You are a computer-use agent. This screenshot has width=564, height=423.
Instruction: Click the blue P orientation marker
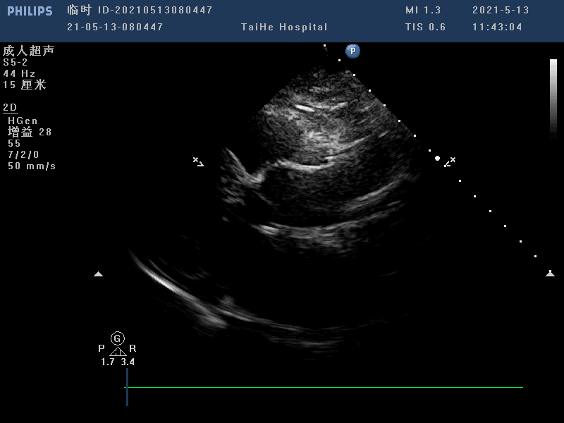click(352, 51)
